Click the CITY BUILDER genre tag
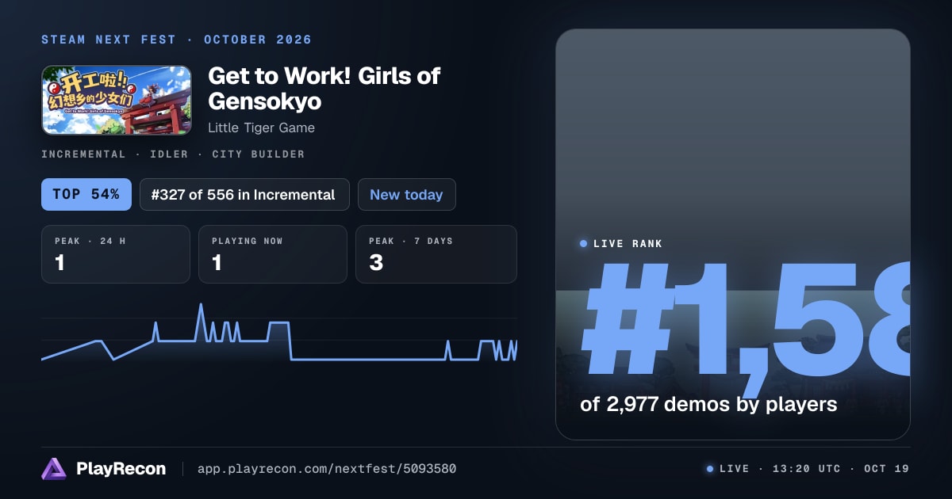 click(x=258, y=154)
